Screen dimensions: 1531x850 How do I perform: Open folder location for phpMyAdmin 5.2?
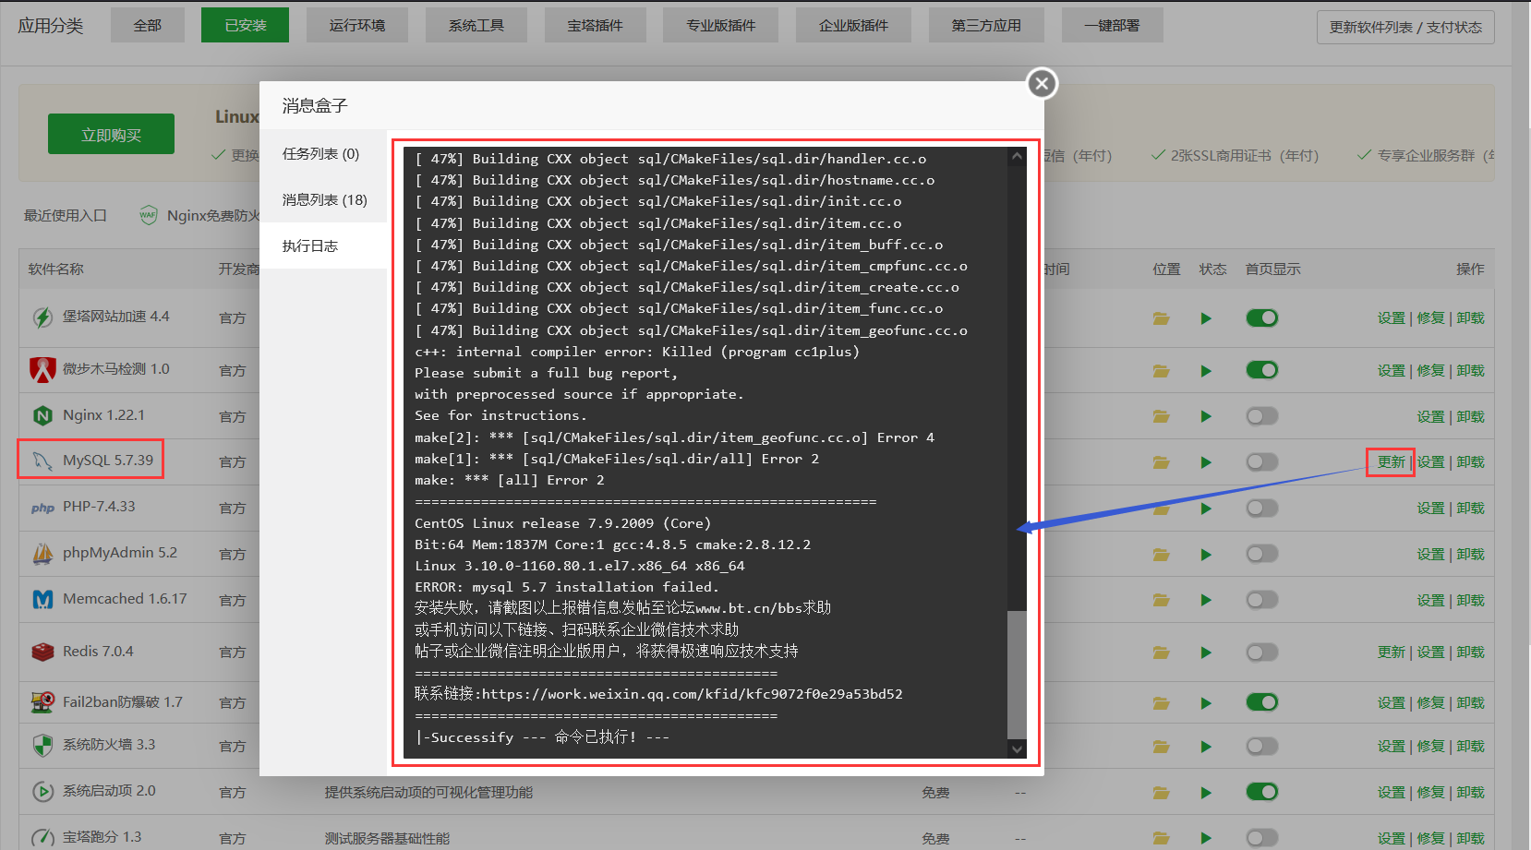click(1162, 555)
